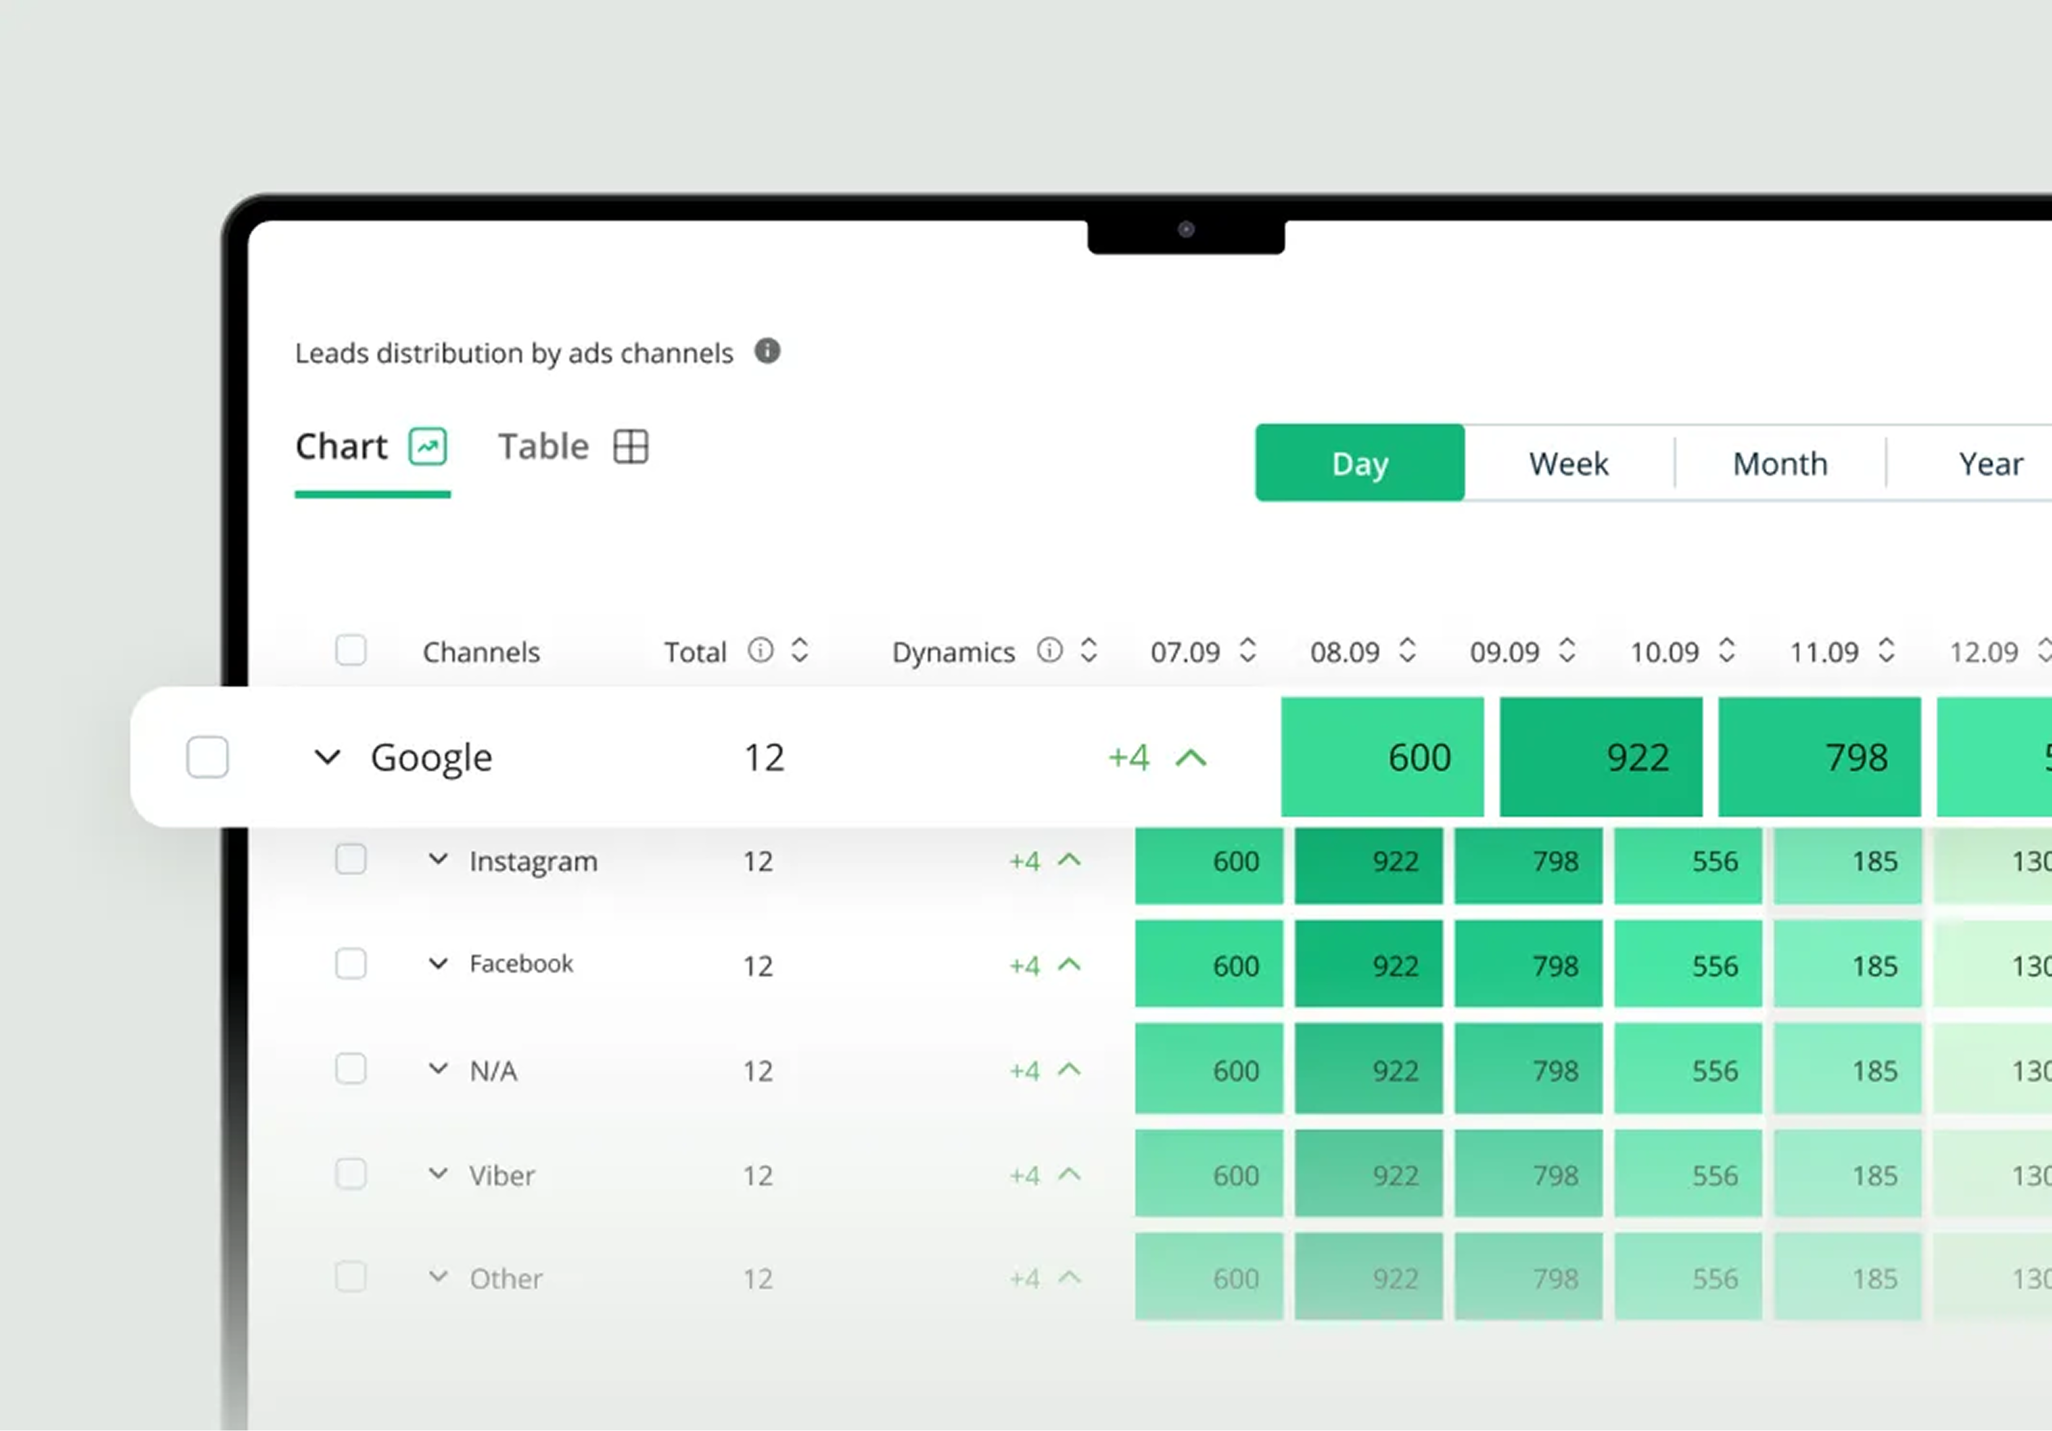Click Facebook's 185 heatmap cell

pos(1848,964)
